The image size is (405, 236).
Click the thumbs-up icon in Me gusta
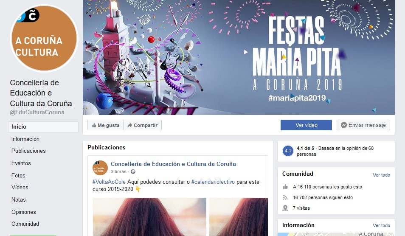[x=94, y=125]
